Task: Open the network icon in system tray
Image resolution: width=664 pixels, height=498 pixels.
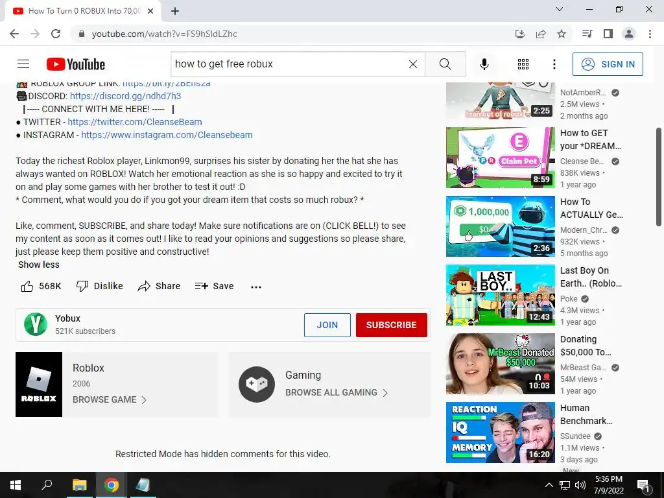Action: point(565,485)
